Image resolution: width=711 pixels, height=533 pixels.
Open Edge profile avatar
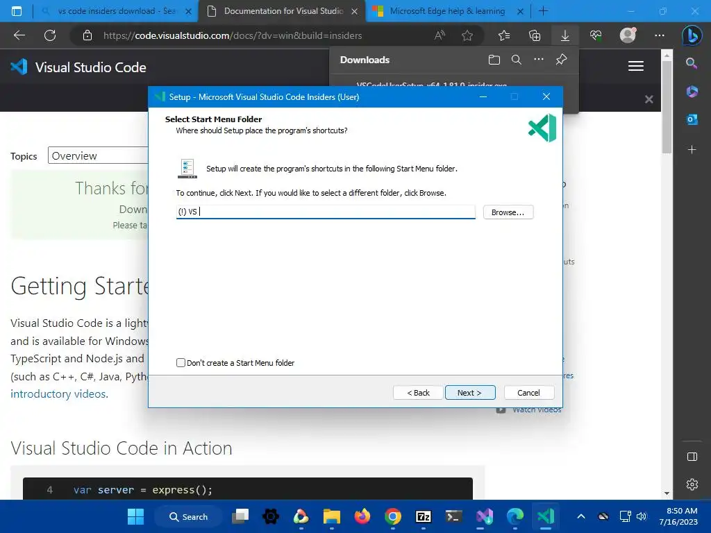pyautogui.click(x=628, y=35)
